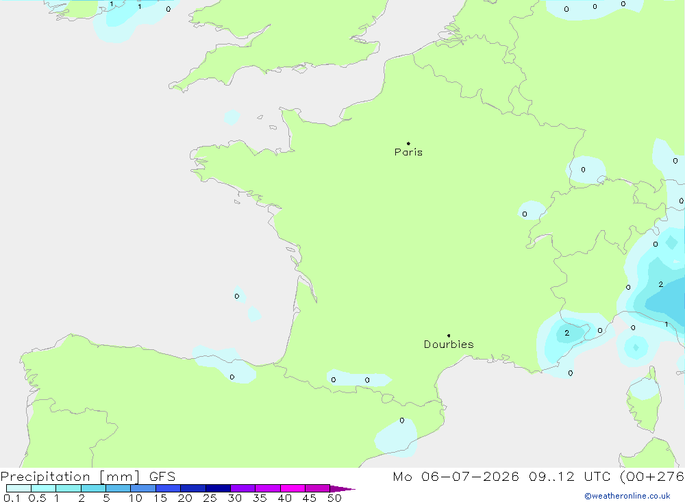Pick the 2–5 mm legend swatch
This screenshot has width=685, height=502.
(93, 488)
